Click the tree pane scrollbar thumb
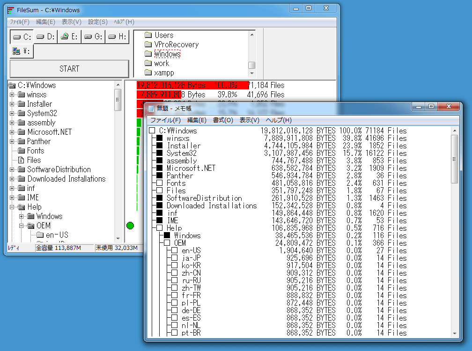Image resolution: width=472 pixels, height=351 pixels. (118, 100)
